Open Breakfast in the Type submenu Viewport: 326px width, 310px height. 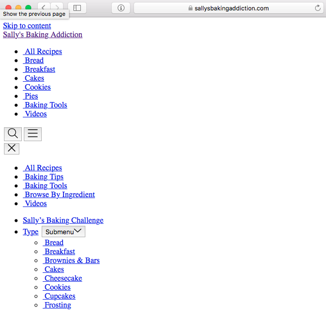(x=59, y=252)
